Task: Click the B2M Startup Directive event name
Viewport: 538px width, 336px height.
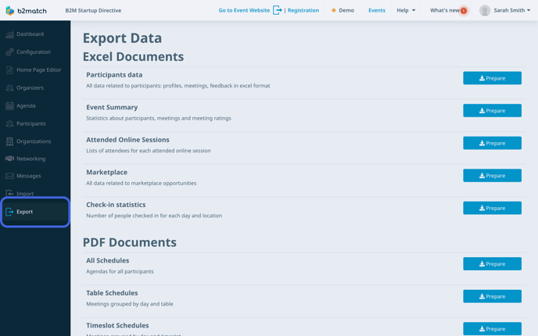Action: pyautogui.click(x=93, y=10)
